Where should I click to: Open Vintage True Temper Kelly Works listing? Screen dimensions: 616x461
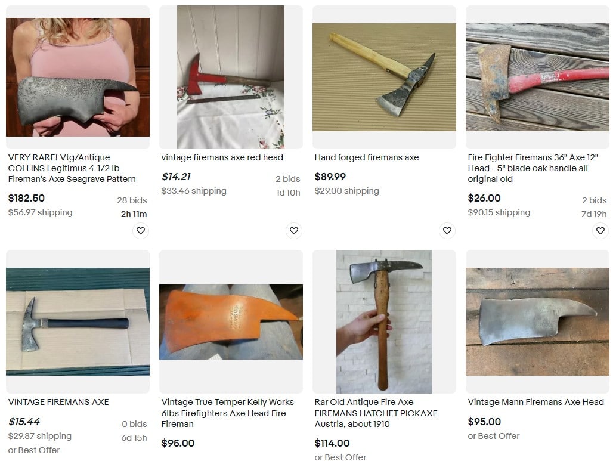227,413
